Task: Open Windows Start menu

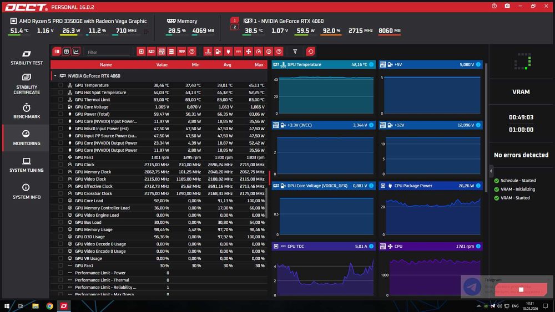Action: click(6, 306)
